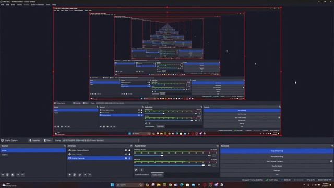Open the Tools menu
The height and width of the screenshot is (188, 334).
point(48,5)
